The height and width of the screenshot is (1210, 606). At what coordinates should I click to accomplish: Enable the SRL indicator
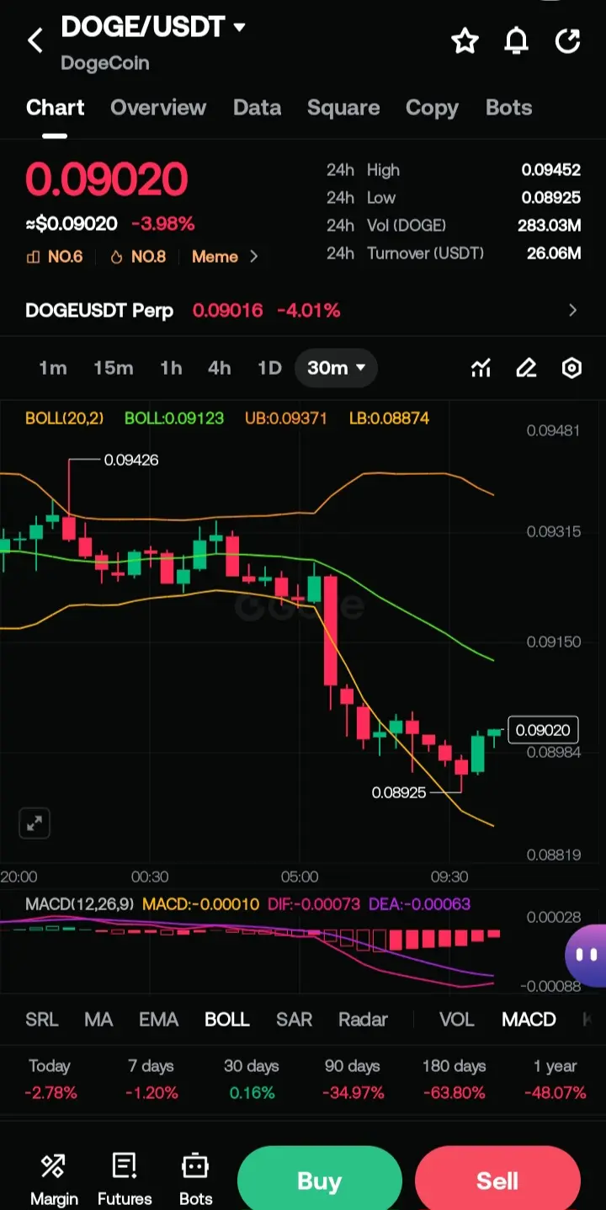click(42, 1020)
